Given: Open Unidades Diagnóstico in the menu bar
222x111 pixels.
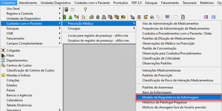Looking at the screenshot, I should tap(56, 3).
